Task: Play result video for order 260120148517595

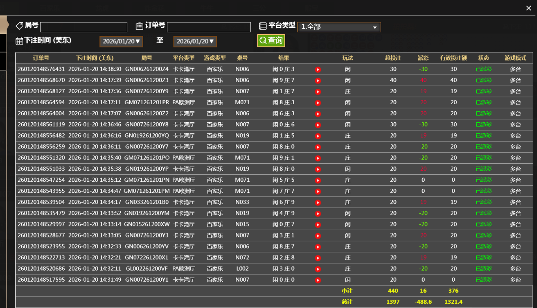Action: pos(318,280)
